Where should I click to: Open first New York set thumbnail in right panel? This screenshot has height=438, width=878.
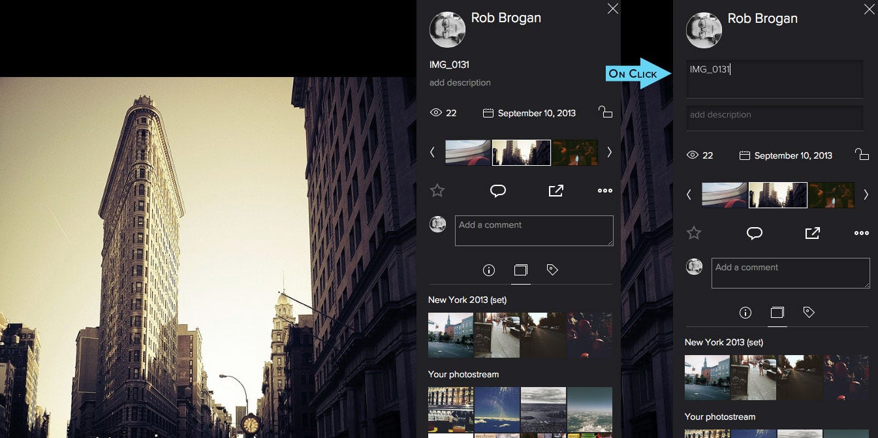coord(708,377)
